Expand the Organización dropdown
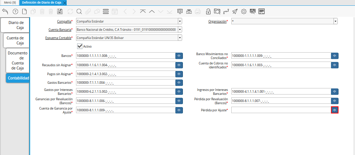Viewport: 355px width, 155px height. coord(335,21)
